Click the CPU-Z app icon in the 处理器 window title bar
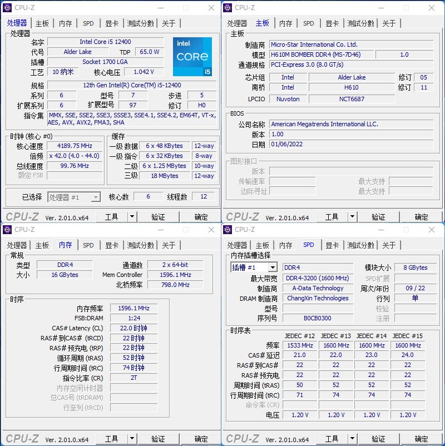This screenshot has height=446, width=445. click(x=7, y=7)
